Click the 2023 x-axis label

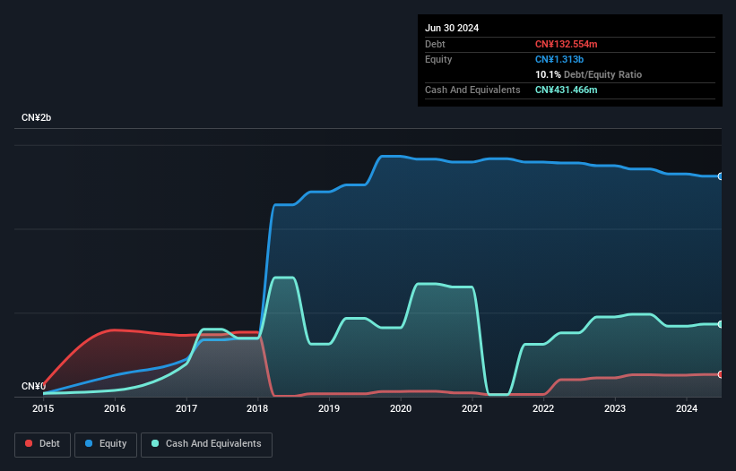[x=615, y=408]
